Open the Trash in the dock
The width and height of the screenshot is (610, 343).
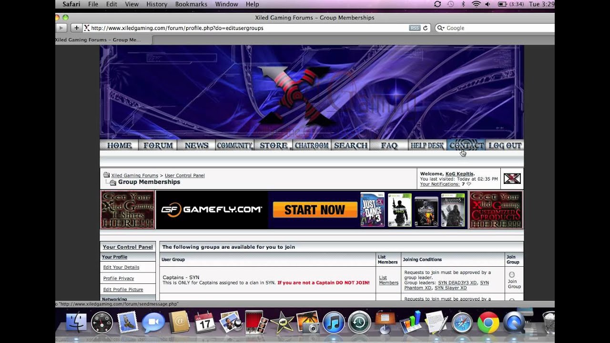[x=549, y=323]
